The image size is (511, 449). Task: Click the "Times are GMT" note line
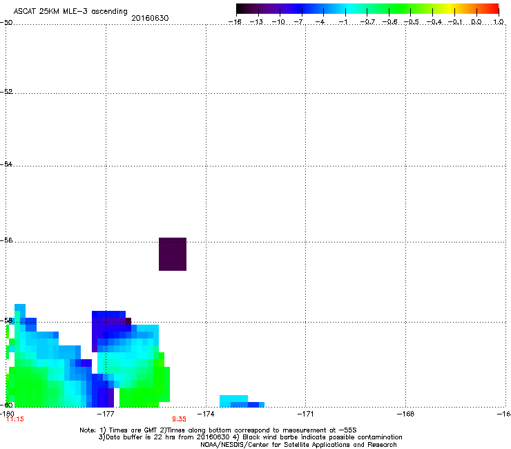pos(218,430)
